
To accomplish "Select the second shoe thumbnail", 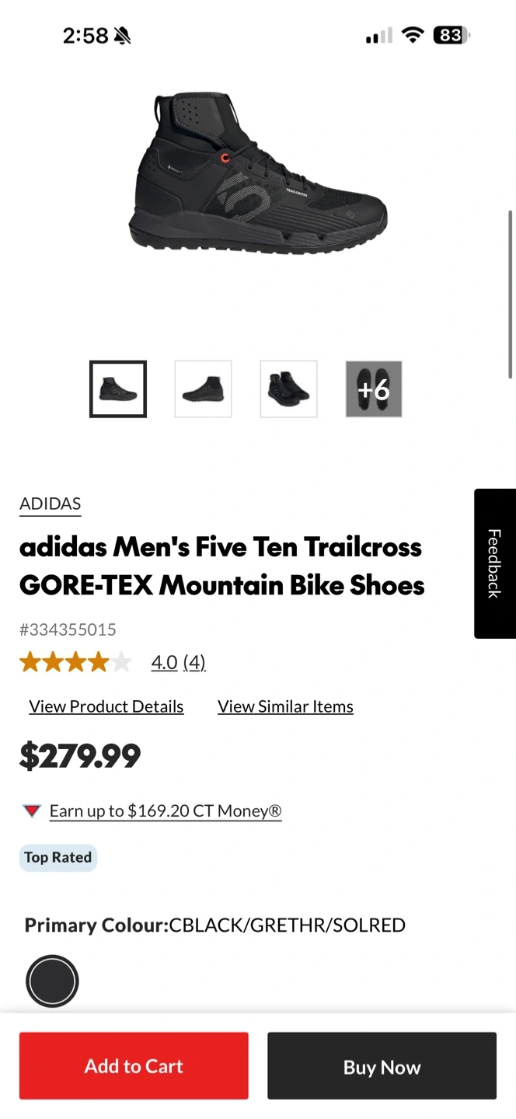I will [203, 389].
